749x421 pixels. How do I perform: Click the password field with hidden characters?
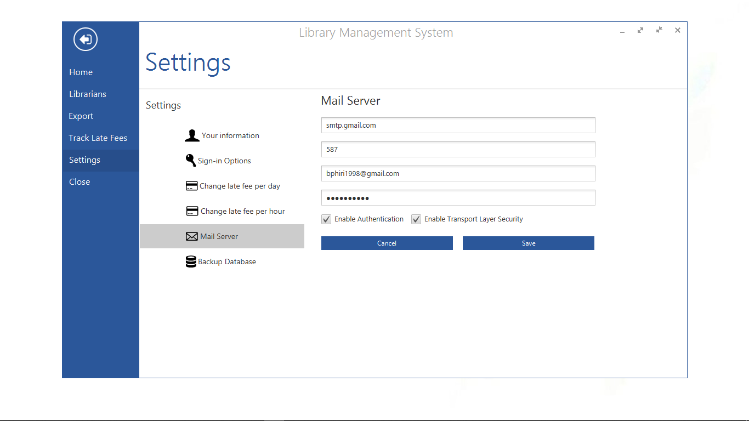pos(458,197)
